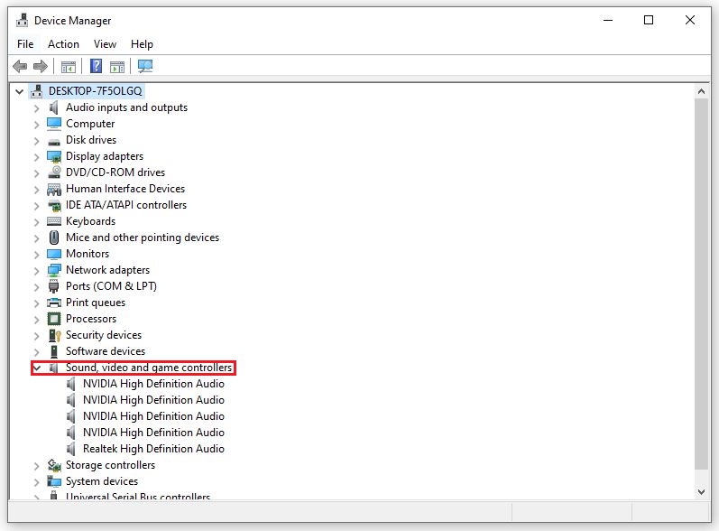Expand the Audio inputs and outputs node
Image resolution: width=719 pixels, height=531 pixels.
tap(37, 108)
